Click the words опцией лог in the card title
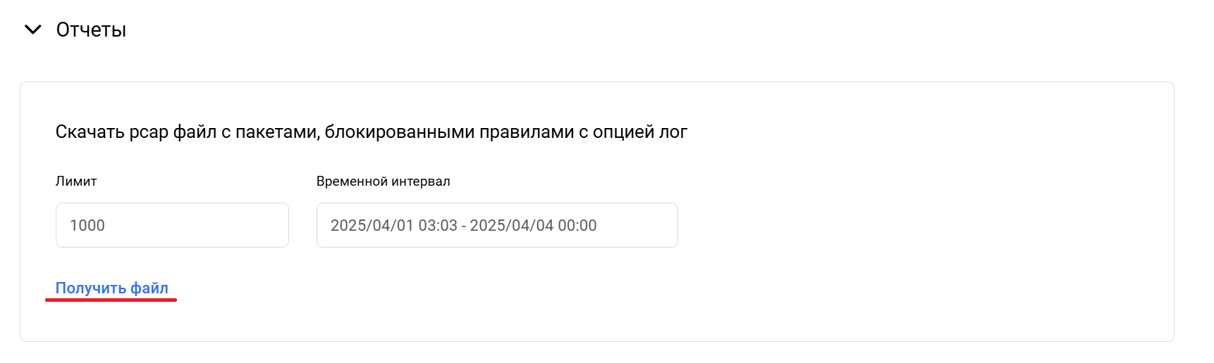 [640, 132]
